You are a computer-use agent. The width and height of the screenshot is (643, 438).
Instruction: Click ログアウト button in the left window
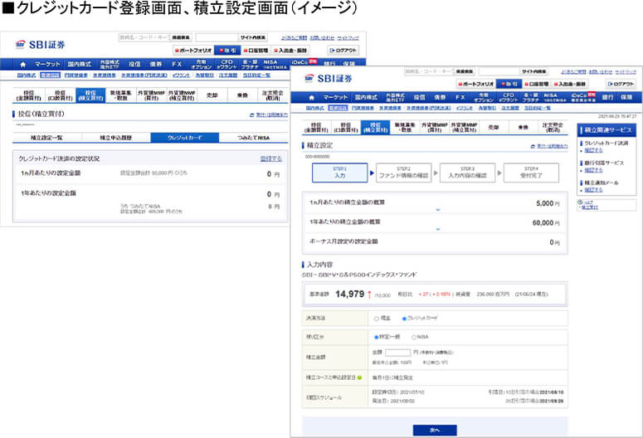343,50
